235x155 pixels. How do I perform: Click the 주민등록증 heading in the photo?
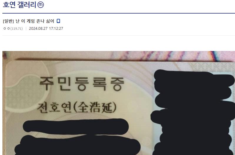82,84
